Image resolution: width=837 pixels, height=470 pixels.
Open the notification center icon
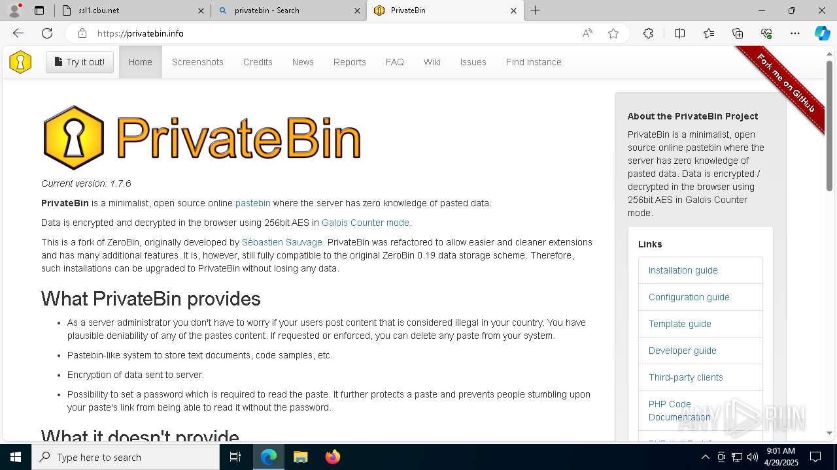815,457
